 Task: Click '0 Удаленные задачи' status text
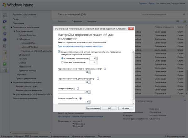tap(175, 136)
